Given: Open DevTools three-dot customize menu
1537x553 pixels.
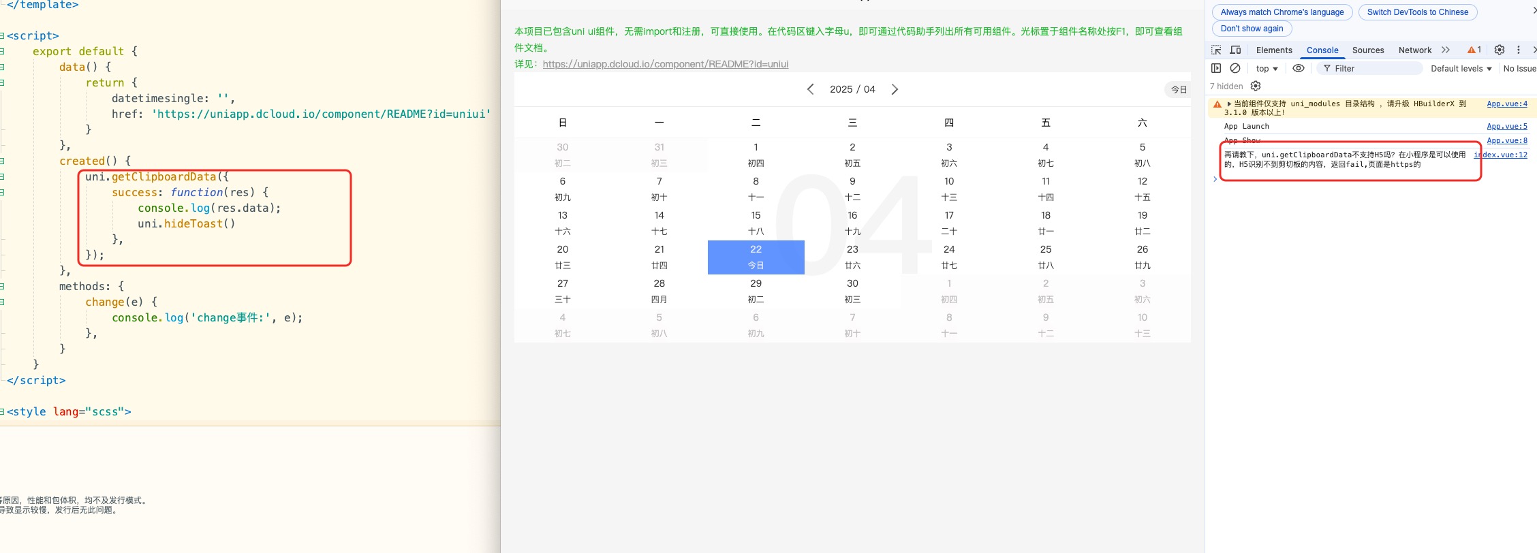Looking at the screenshot, I should pyautogui.click(x=1518, y=50).
